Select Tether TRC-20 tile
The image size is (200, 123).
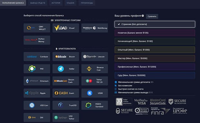click(95, 81)
